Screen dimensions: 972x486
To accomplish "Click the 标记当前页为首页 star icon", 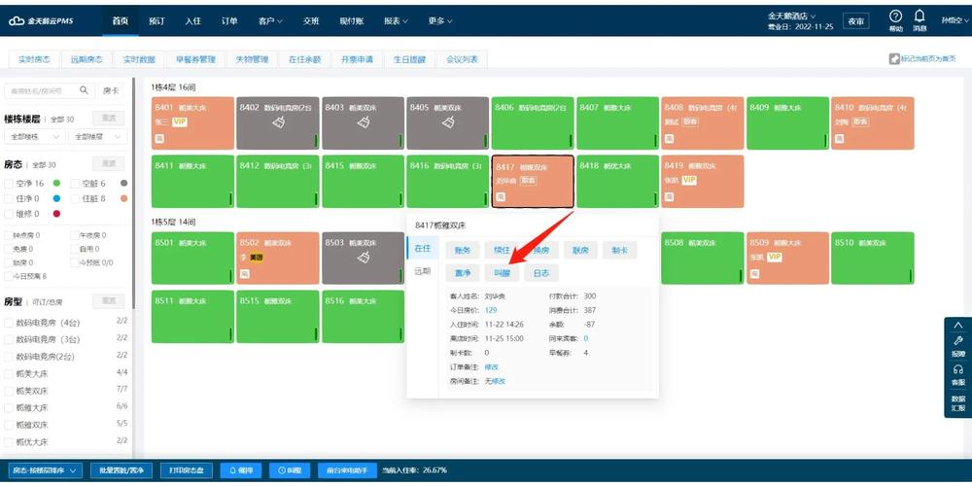I will tap(894, 59).
